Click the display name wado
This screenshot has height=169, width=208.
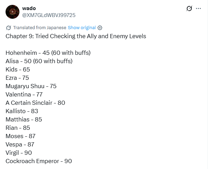point(29,8)
